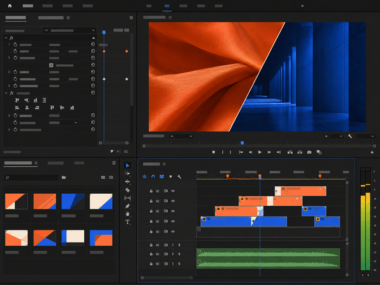Solo the bottom audio track

pos(179,263)
